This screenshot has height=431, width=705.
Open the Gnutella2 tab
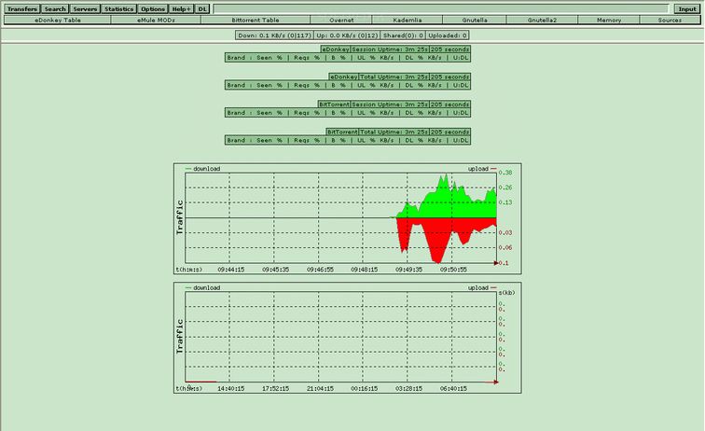tap(542, 20)
